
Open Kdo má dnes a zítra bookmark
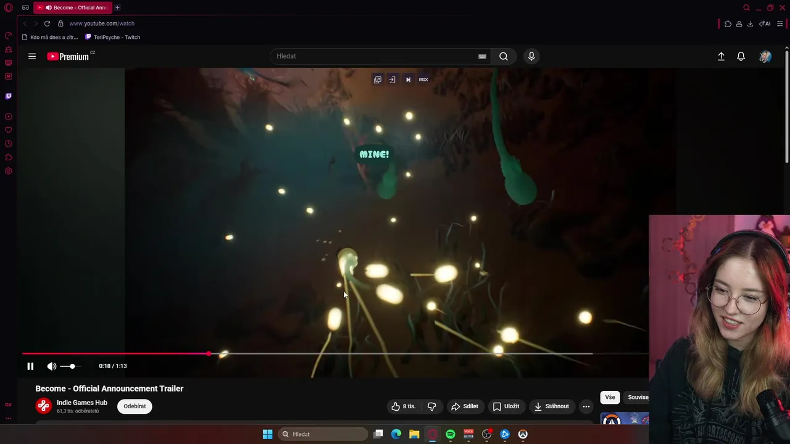[x=50, y=37]
